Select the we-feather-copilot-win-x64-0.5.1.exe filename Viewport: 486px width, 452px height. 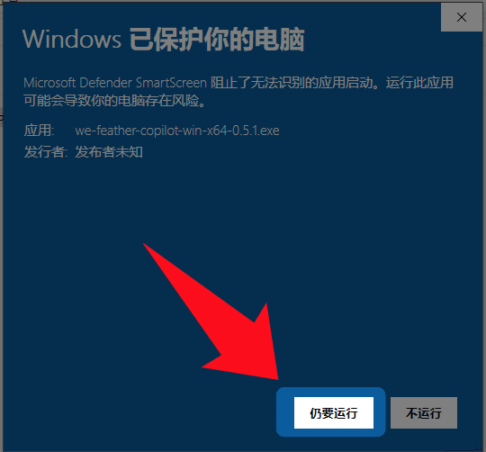[x=177, y=131]
